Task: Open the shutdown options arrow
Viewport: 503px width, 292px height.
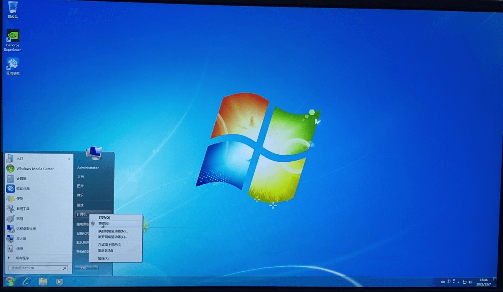Action: (x=95, y=268)
